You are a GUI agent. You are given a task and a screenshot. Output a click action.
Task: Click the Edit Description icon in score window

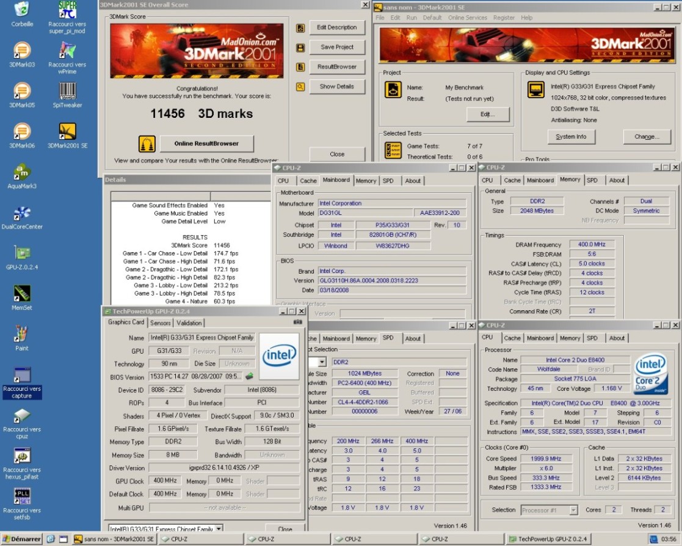tap(300, 28)
